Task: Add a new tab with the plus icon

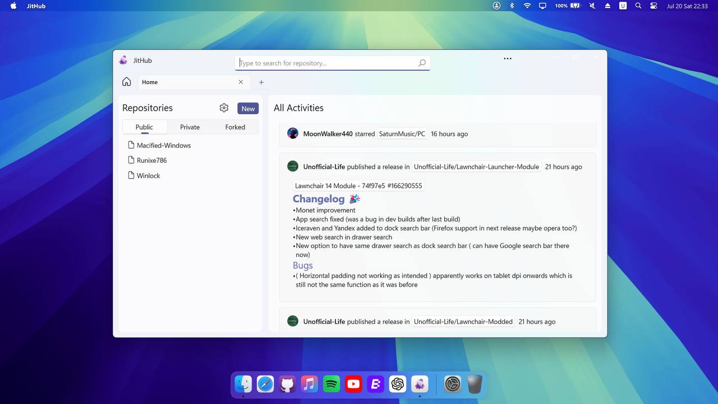Action: click(x=261, y=82)
